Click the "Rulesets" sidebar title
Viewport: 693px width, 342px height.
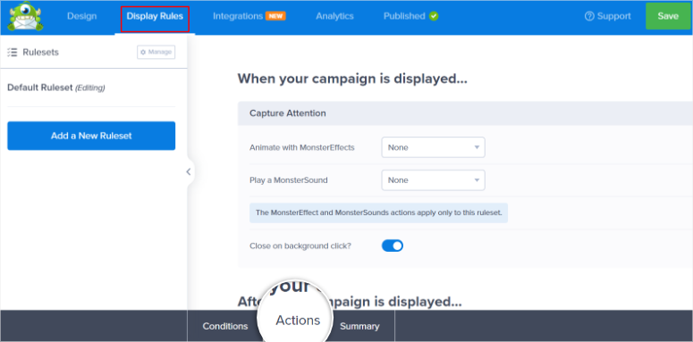click(40, 53)
